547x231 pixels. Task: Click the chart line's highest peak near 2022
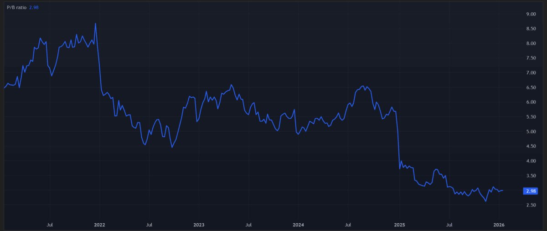coord(95,23)
